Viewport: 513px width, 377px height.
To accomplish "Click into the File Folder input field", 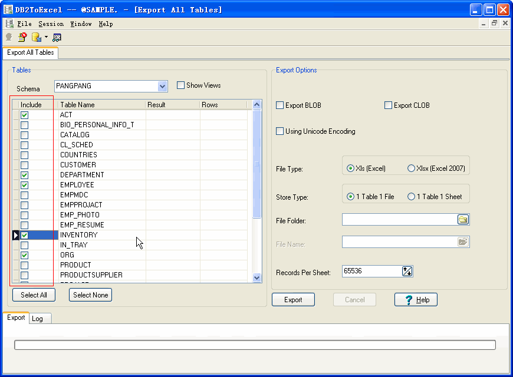I will click(399, 219).
